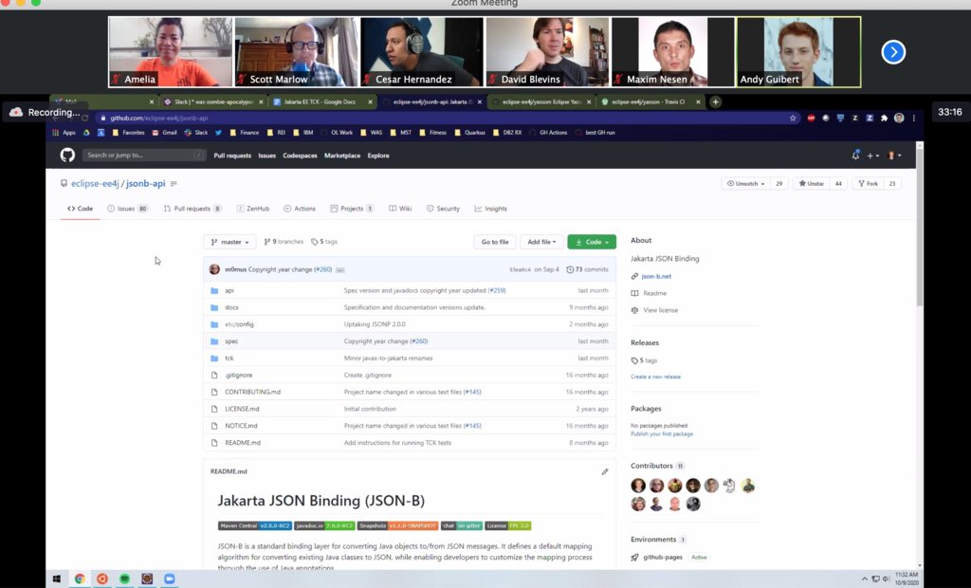Select Andy Guibert's video thumbnail
Image resolution: width=971 pixels, height=588 pixels.
[x=798, y=51]
